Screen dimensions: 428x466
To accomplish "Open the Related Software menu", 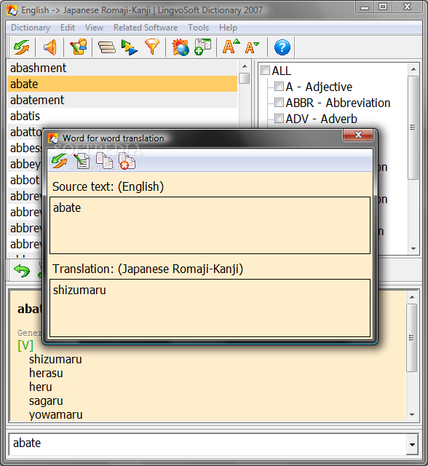I will click(146, 28).
